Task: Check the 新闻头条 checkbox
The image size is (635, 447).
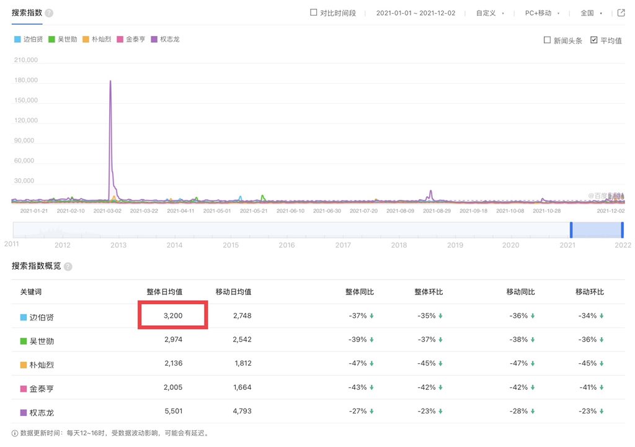Action: (x=547, y=40)
